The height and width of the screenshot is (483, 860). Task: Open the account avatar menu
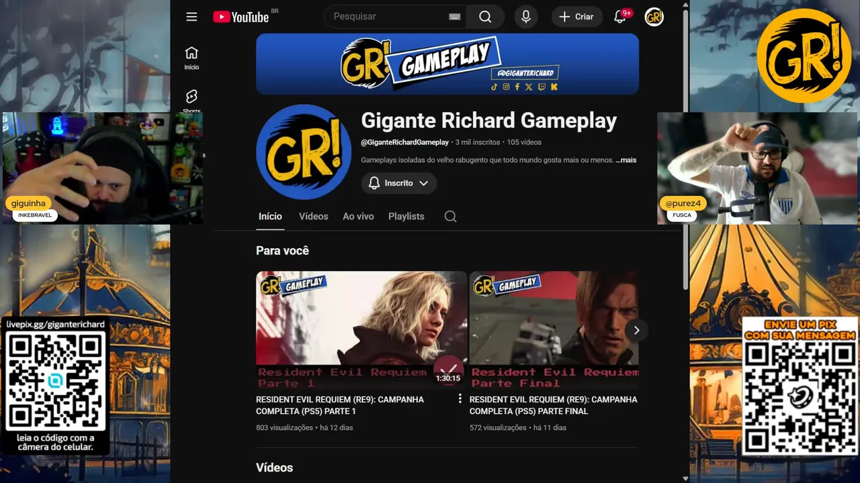(x=654, y=17)
